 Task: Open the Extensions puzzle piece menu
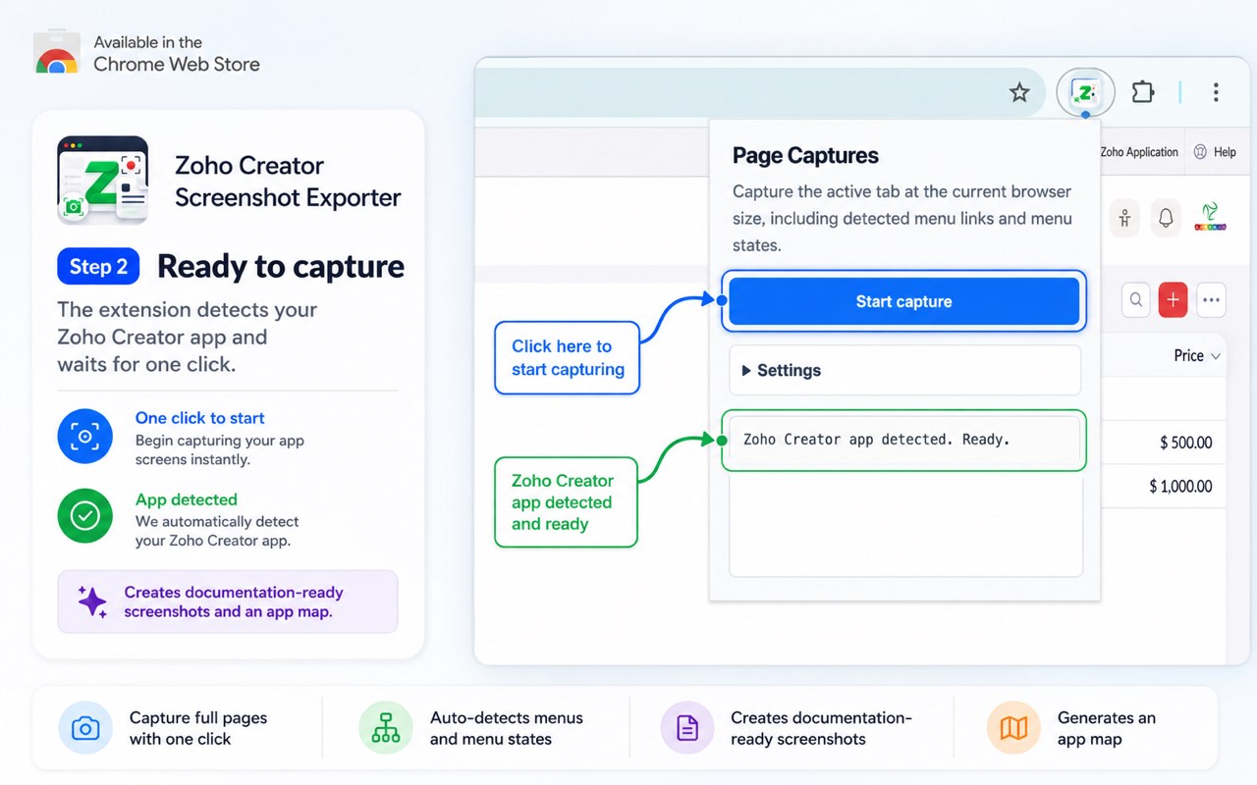pyautogui.click(x=1143, y=92)
